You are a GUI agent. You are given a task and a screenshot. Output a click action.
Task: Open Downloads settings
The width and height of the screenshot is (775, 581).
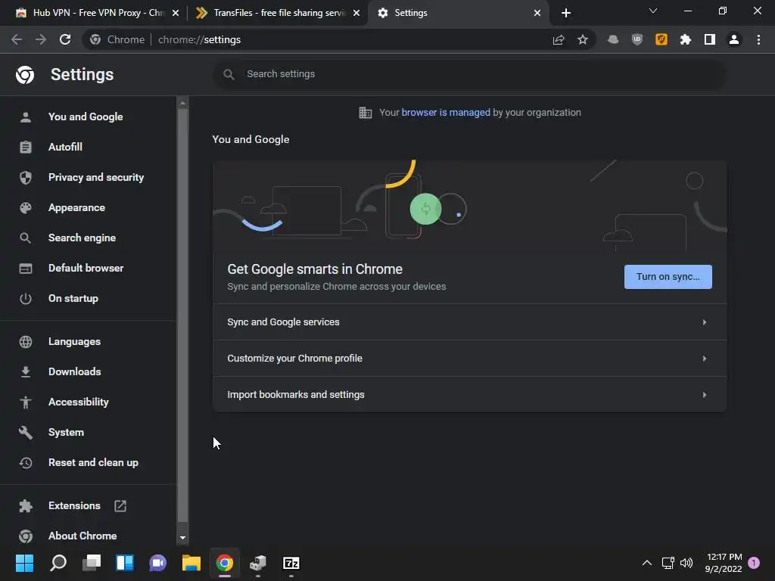click(75, 372)
